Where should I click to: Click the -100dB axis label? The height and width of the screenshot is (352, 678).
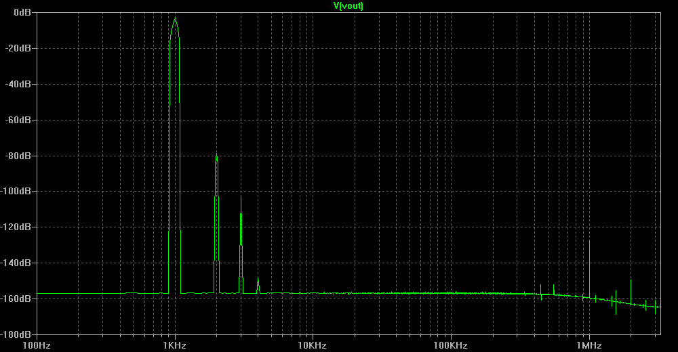coord(16,191)
